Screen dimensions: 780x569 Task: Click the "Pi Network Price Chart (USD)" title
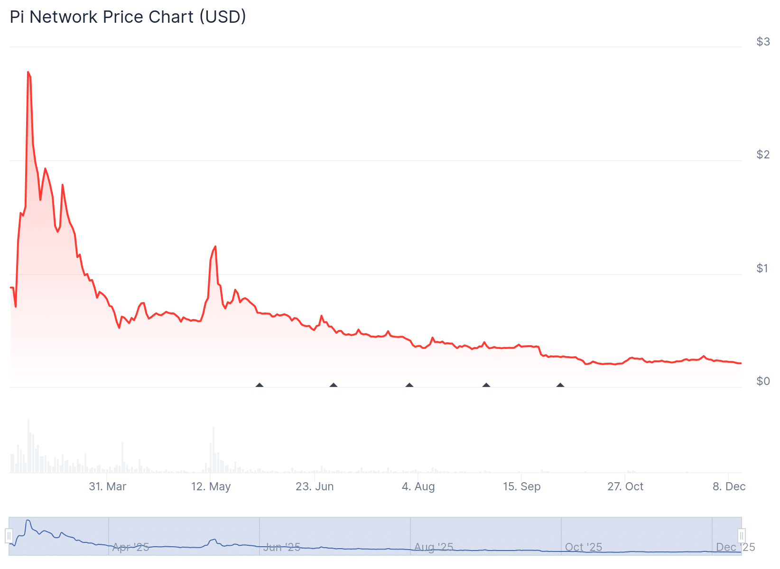point(128,17)
